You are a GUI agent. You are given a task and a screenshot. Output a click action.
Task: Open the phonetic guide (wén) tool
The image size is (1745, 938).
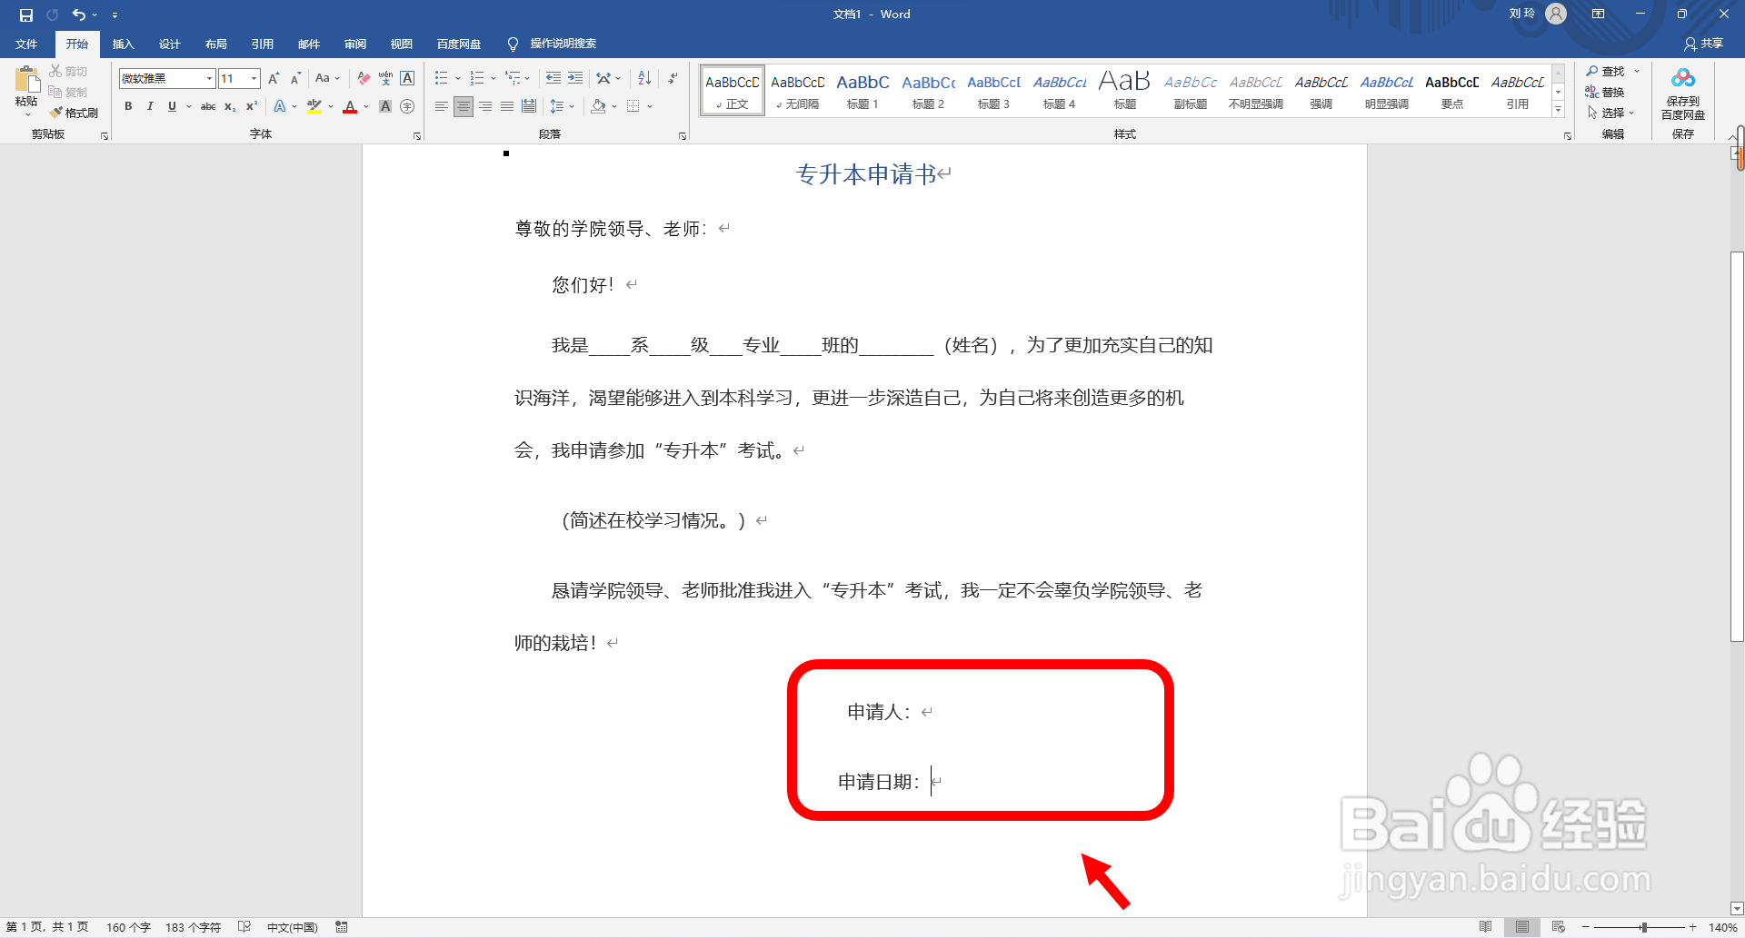coord(385,79)
